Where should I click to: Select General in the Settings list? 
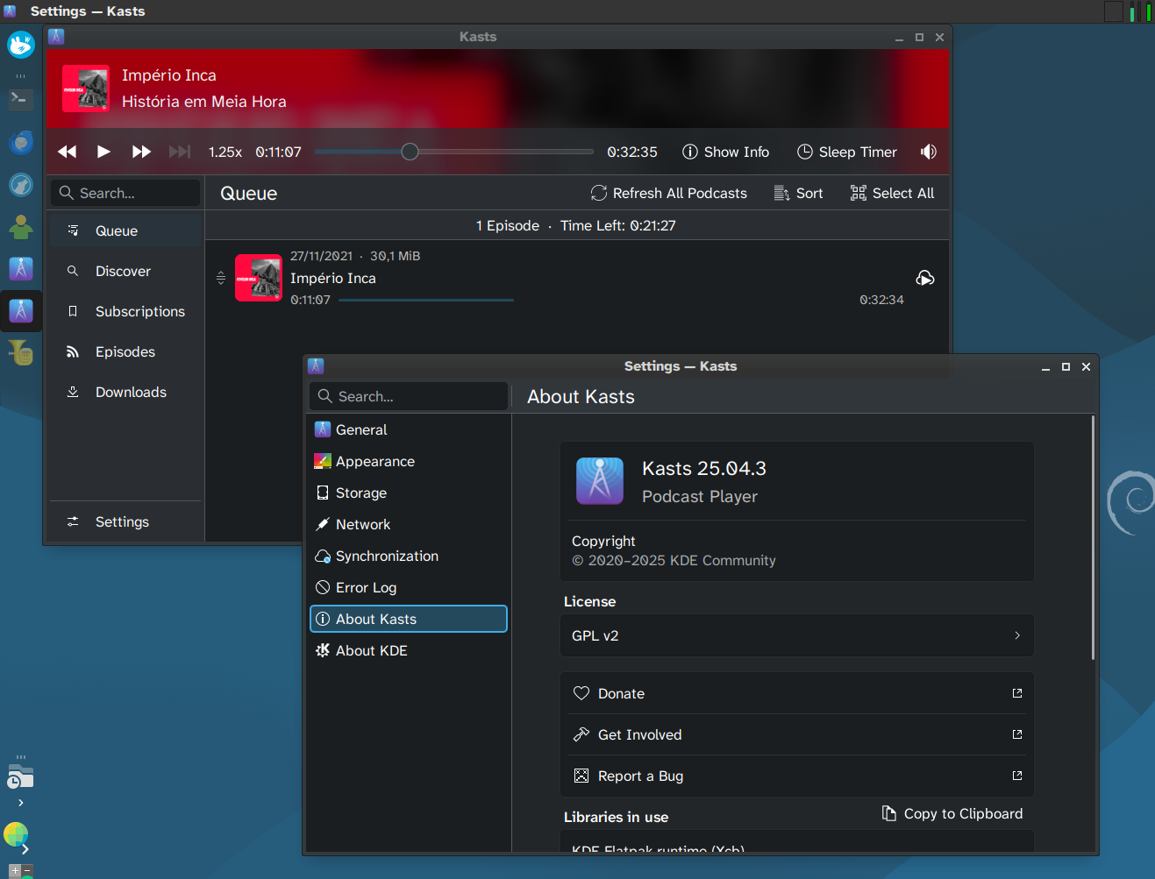point(409,429)
